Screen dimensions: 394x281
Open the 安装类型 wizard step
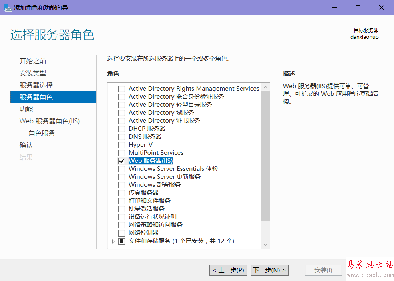(x=33, y=73)
